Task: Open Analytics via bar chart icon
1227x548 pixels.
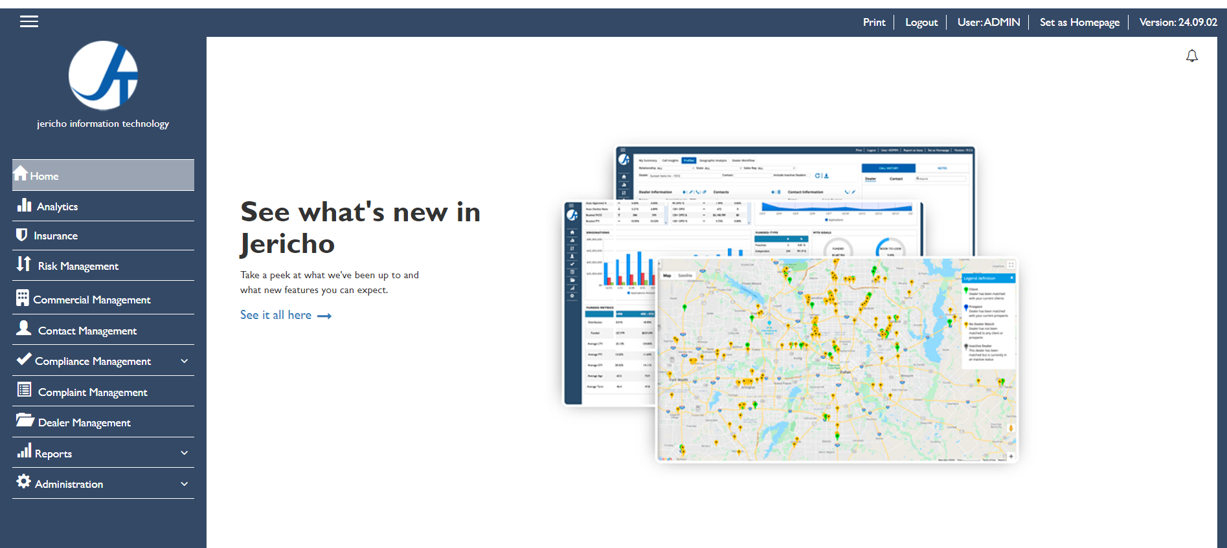Action: (25, 205)
